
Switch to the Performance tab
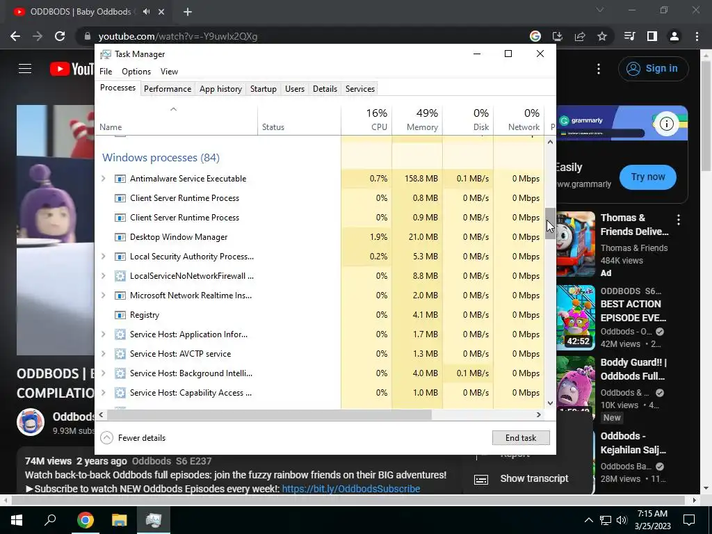(x=168, y=89)
